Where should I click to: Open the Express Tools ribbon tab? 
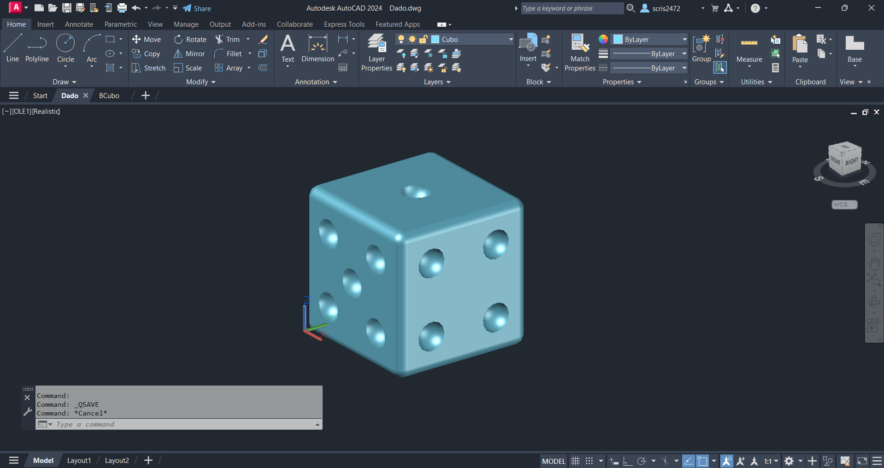(x=344, y=24)
